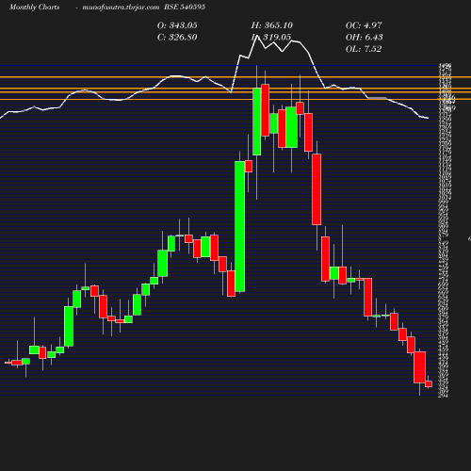Click the "OC: 4.97" reading
The image size is (471, 471).
tap(364, 25)
